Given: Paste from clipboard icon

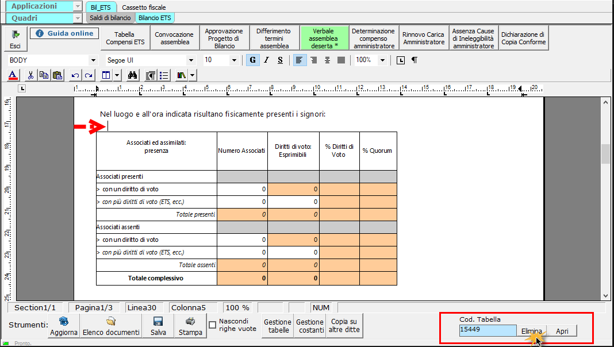Looking at the screenshot, I should click(57, 75).
